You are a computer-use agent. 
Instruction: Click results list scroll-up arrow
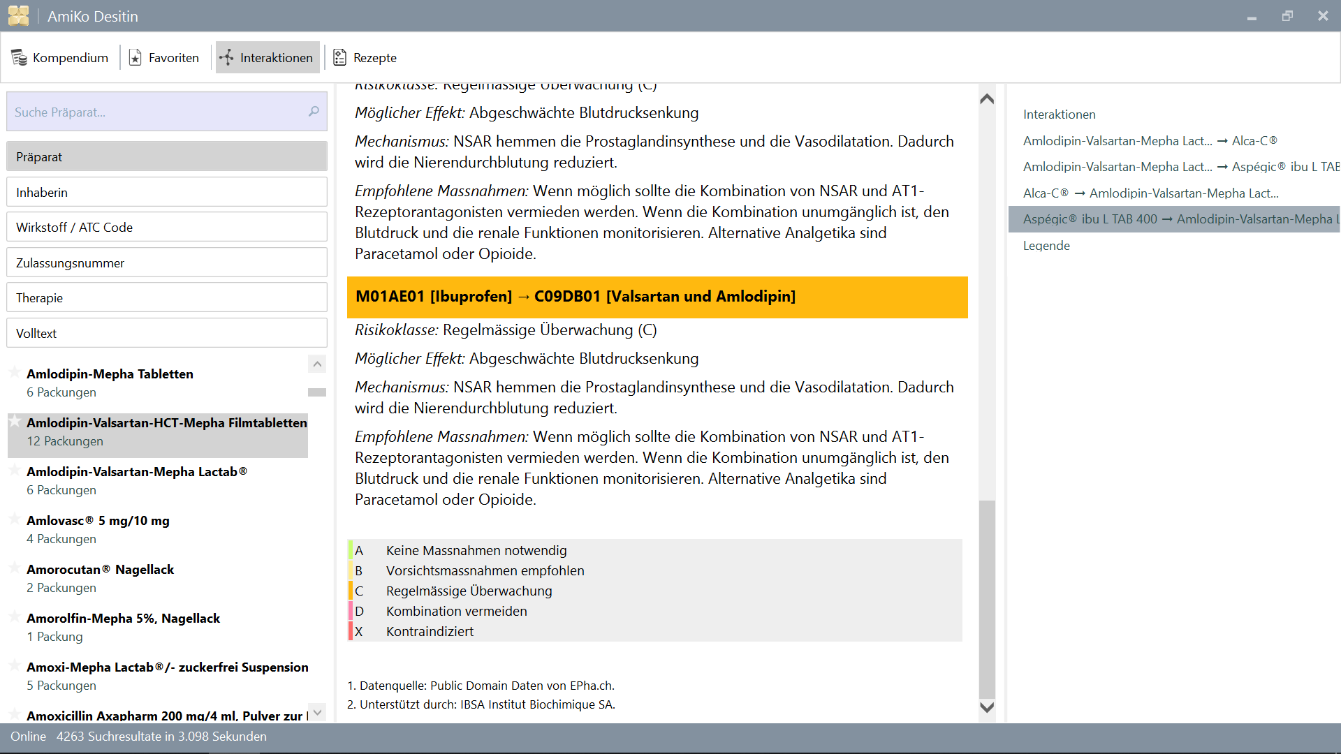pos(317,364)
